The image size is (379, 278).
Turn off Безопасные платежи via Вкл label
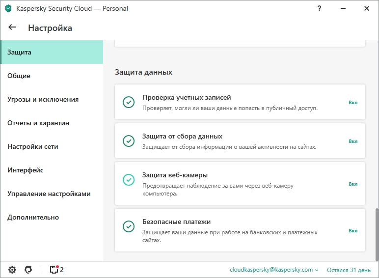[x=353, y=231]
